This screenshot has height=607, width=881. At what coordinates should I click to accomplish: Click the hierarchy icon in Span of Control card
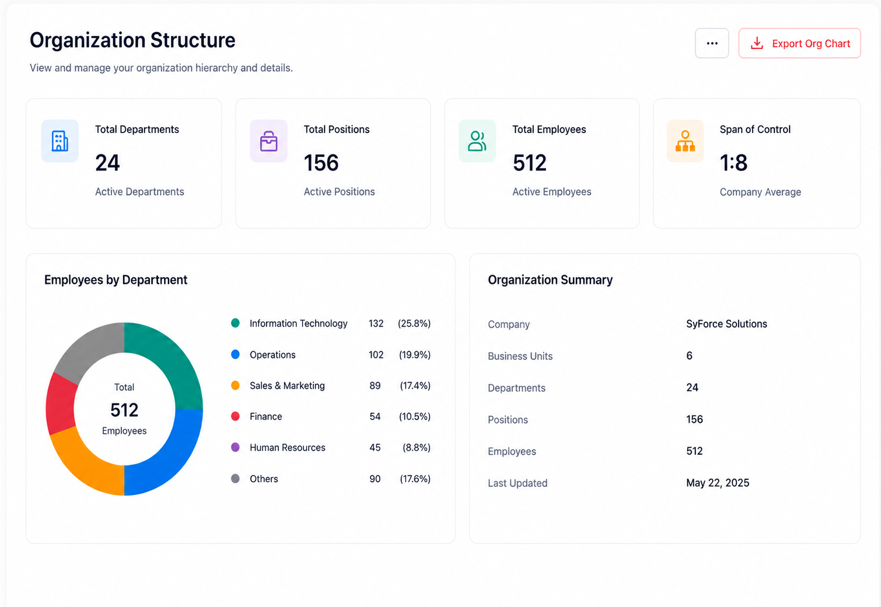(x=685, y=141)
